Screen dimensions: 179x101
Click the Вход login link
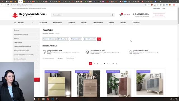164,8
